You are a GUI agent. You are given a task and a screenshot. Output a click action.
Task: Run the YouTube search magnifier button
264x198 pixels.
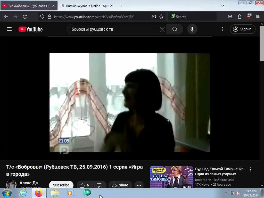(175, 29)
